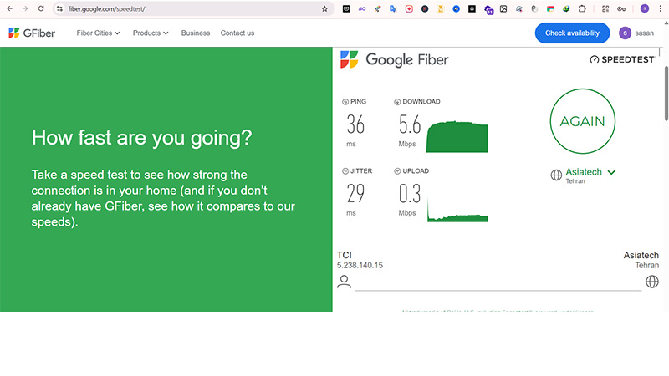Open the incognito glasses icon in toolbar
Image resolution: width=669 pixels, height=376 pixels.
pos(621,8)
